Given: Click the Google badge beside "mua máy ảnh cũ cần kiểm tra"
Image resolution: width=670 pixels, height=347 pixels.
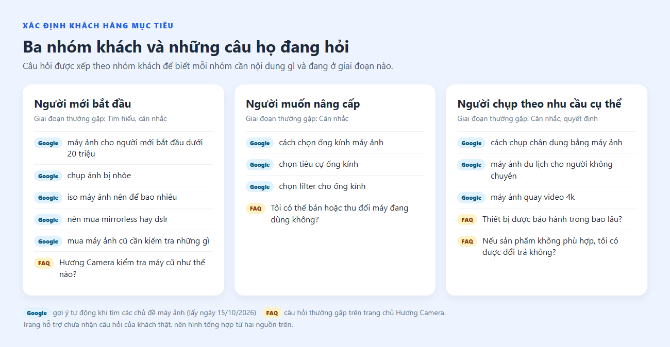Looking at the screenshot, I should (x=48, y=241).
